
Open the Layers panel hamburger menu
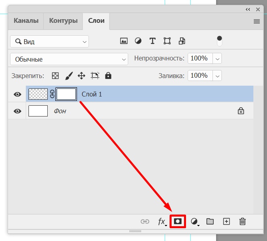pyautogui.click(x=257, y=22)
